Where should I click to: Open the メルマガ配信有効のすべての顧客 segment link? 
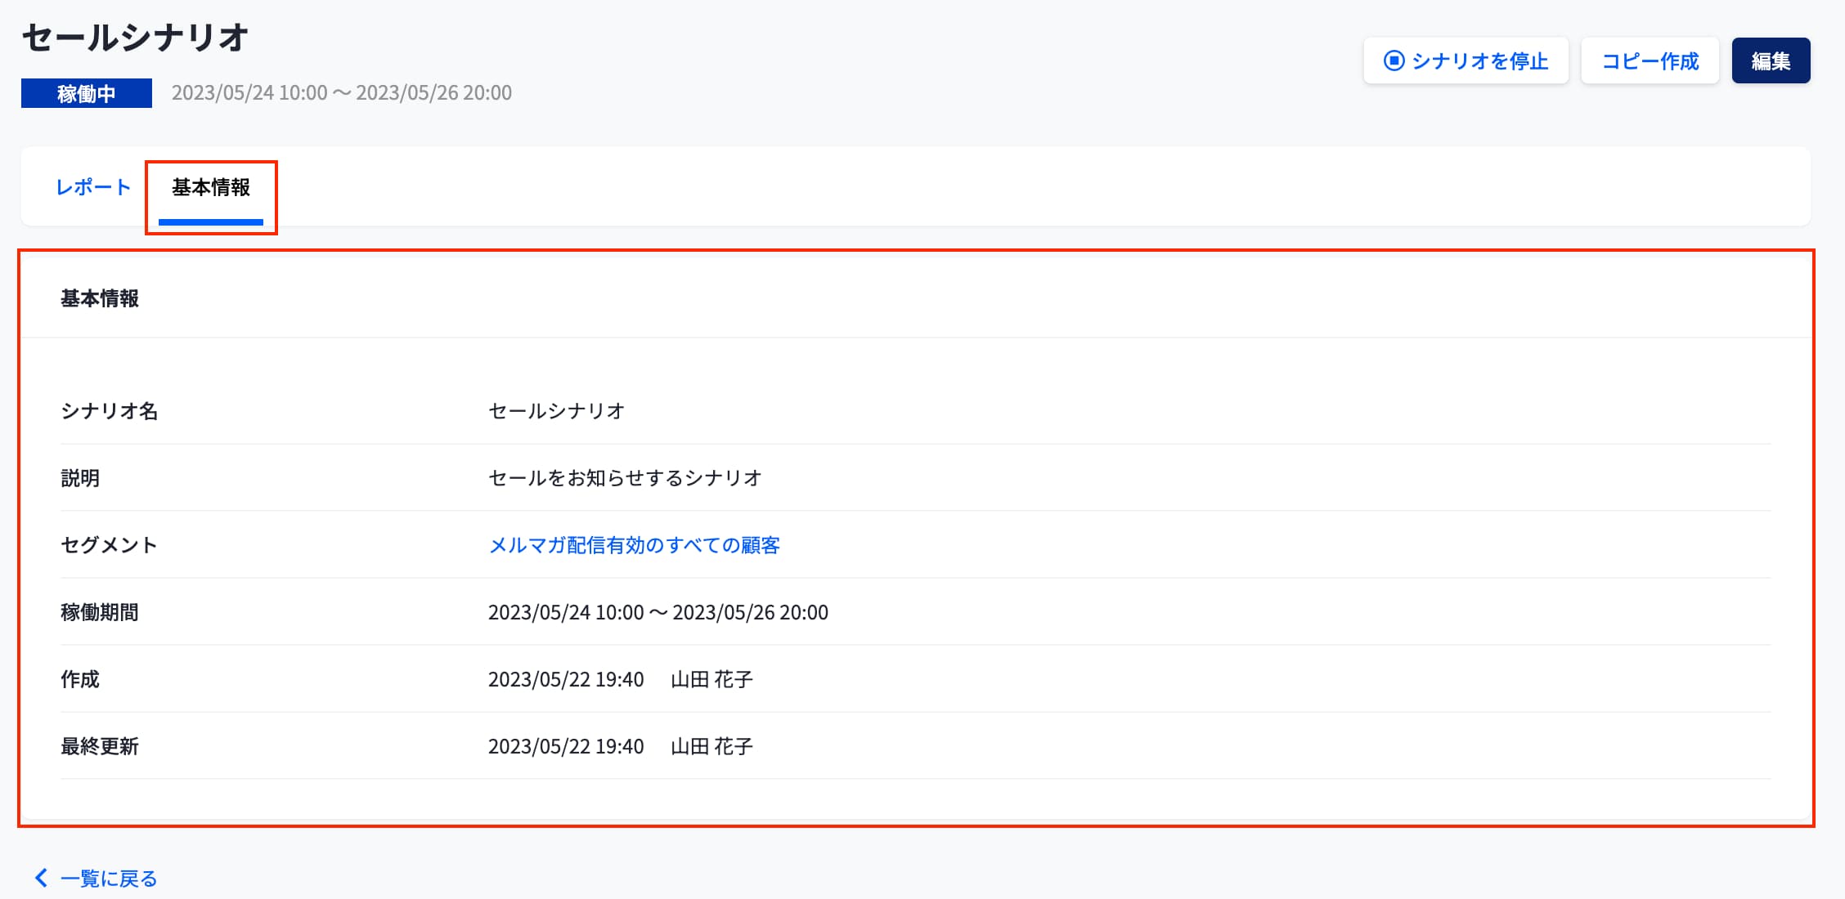point(634,545)
